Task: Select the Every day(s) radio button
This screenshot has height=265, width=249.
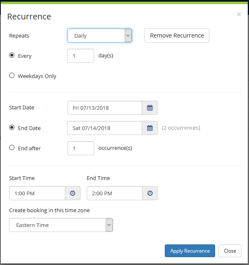Action: [x=12, y=55]
